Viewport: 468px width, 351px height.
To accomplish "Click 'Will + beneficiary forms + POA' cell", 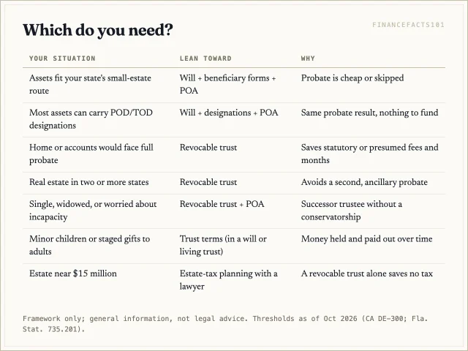I will 227,84.
